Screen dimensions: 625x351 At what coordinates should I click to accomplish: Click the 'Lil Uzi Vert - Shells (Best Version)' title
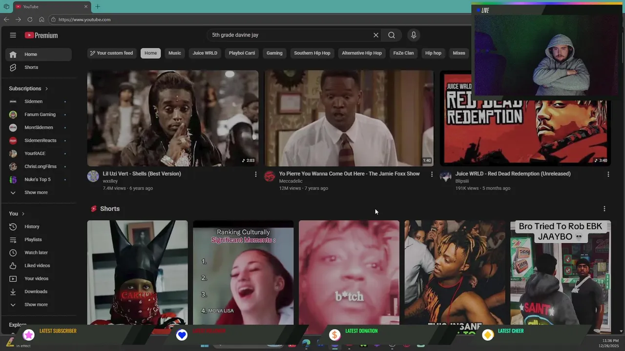click(142, 174)
